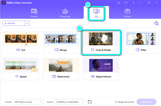This screenshot has height=106, width=161.
Task: Open the output folder icon
Action: tap(90, 102)
